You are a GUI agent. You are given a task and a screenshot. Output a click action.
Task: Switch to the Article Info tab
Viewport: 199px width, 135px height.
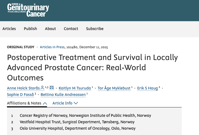coord(62,103)
